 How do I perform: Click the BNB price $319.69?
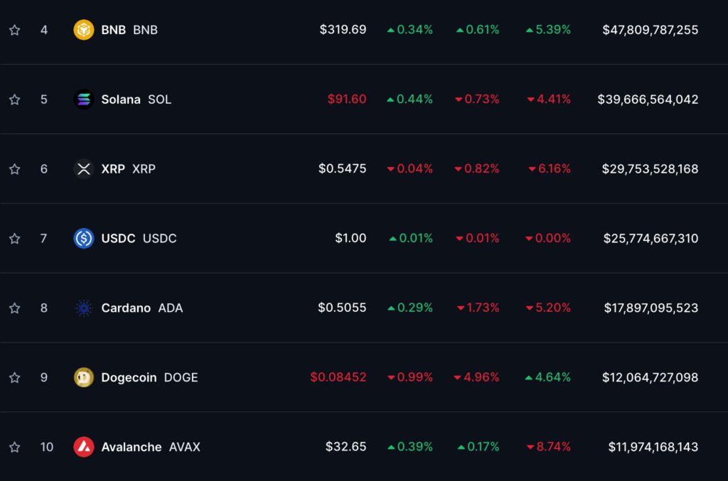pyautogui.click(x=343, y=30)
